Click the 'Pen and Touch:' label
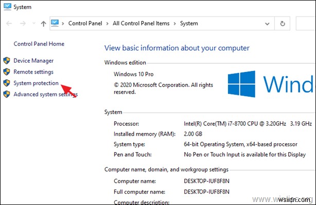The width and height of the screenshot is (316, 205). click(x=133, y=155)
